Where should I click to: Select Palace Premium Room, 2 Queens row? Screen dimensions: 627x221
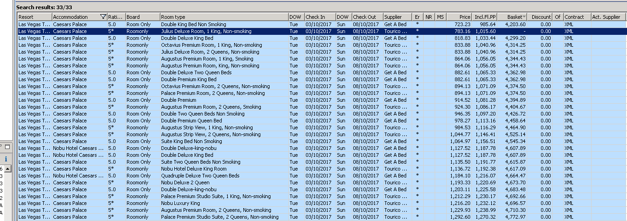click(322, 93)
